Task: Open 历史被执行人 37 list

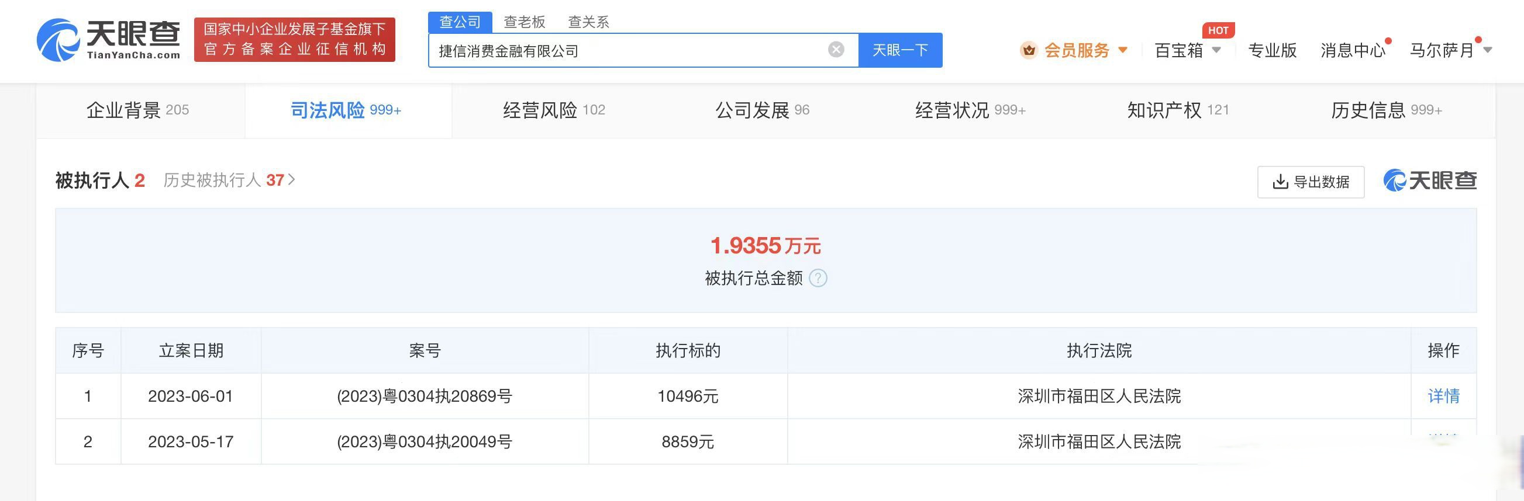Action: coord(228,180)
